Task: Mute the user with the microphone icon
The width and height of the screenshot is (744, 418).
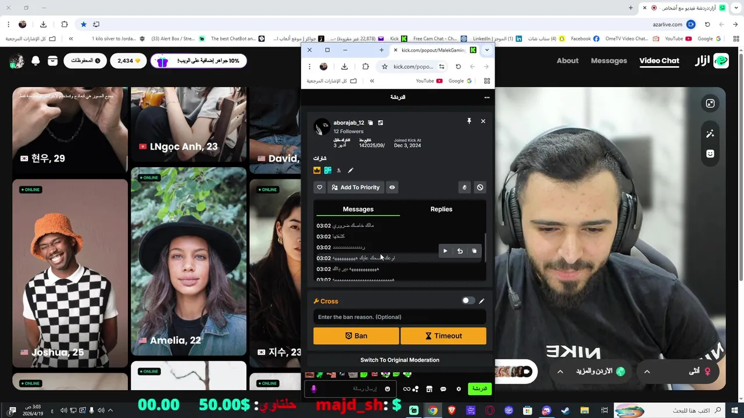Action: [464, 188]
